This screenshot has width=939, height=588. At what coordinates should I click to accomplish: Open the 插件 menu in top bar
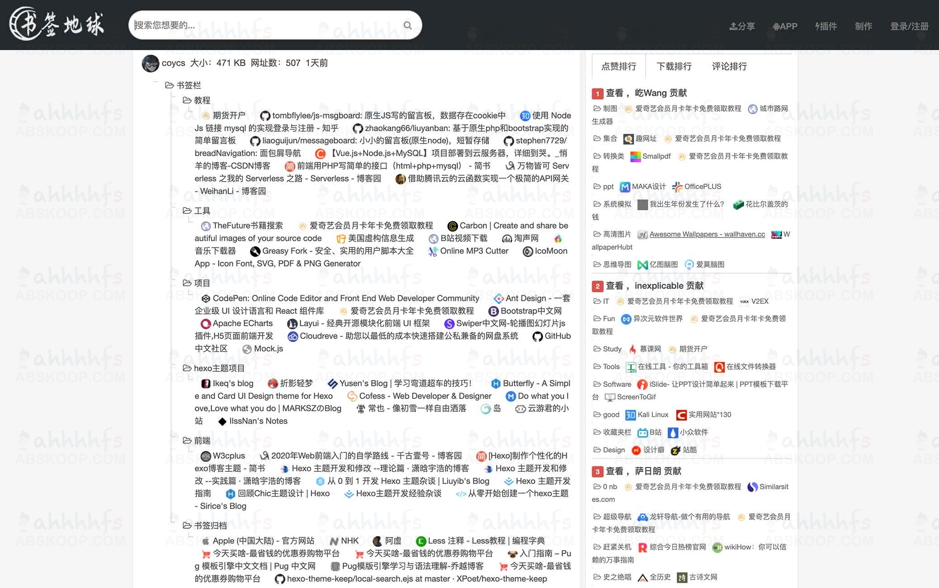(x=826, y=26)
